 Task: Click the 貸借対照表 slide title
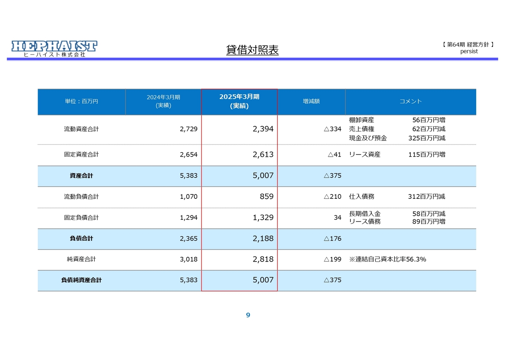coord(252,50)
